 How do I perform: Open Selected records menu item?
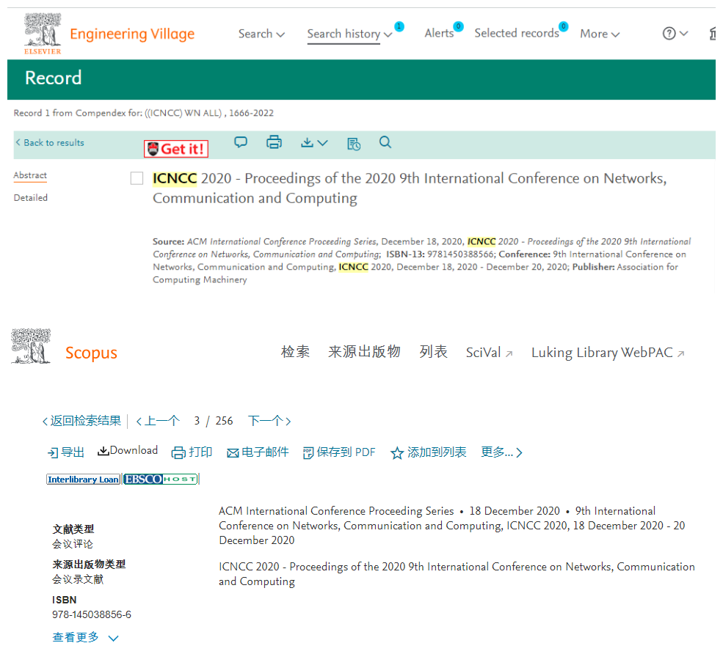(517, 33)
